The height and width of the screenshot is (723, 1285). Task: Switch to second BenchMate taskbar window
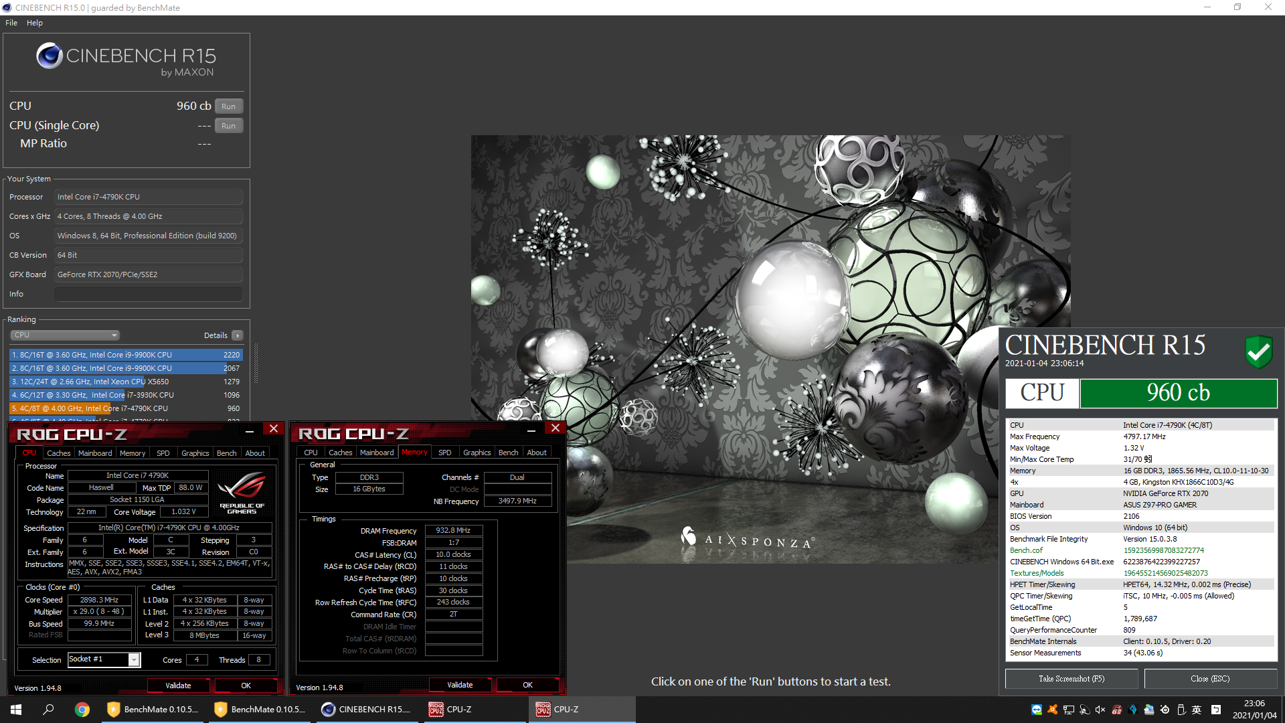coord(260,710)
